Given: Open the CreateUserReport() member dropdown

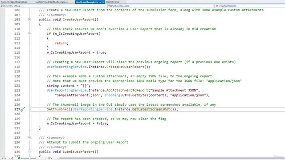Looking at the screenshot, I should (x=250, y=6).
